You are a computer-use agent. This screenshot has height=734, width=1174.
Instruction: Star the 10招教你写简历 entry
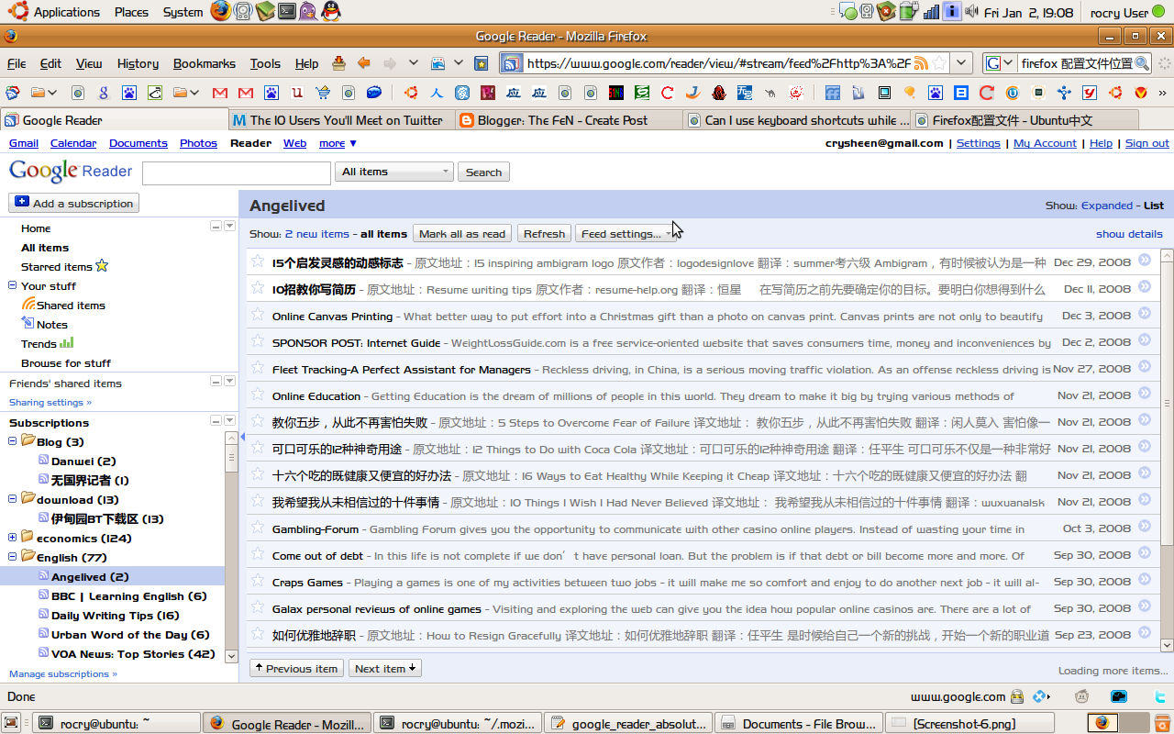click(258, 288)
